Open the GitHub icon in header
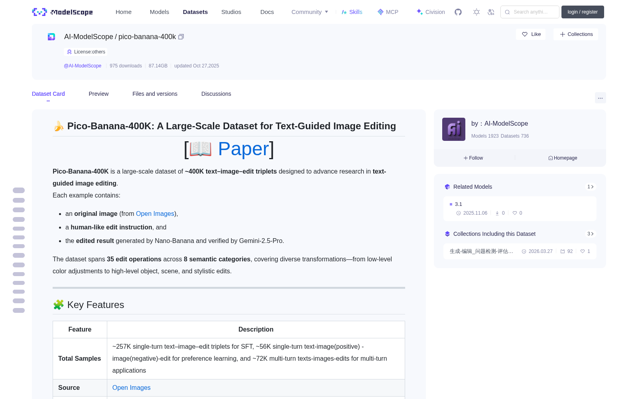The width and height of the screenshot is (638, 399). click(458, 12)
